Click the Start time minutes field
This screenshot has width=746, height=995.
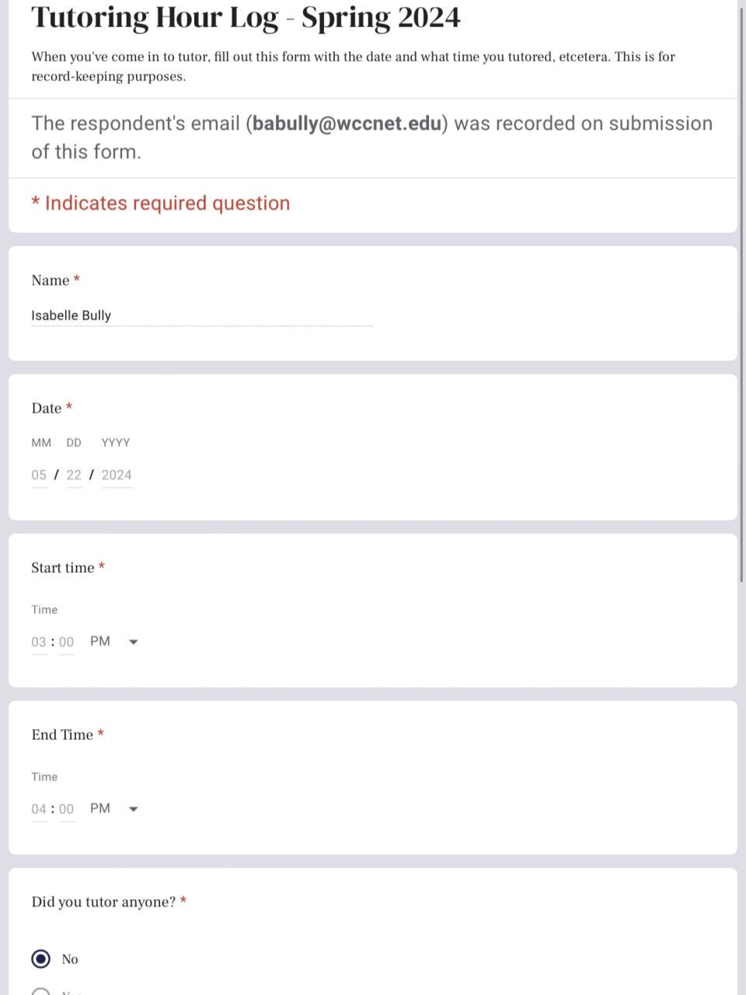point(67,642)
